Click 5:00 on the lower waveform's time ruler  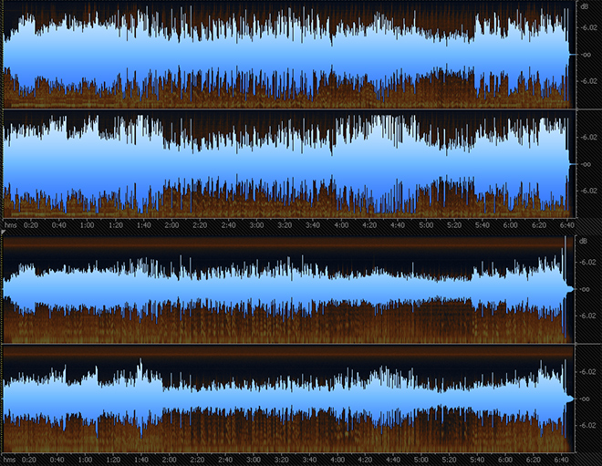point(420,460)
